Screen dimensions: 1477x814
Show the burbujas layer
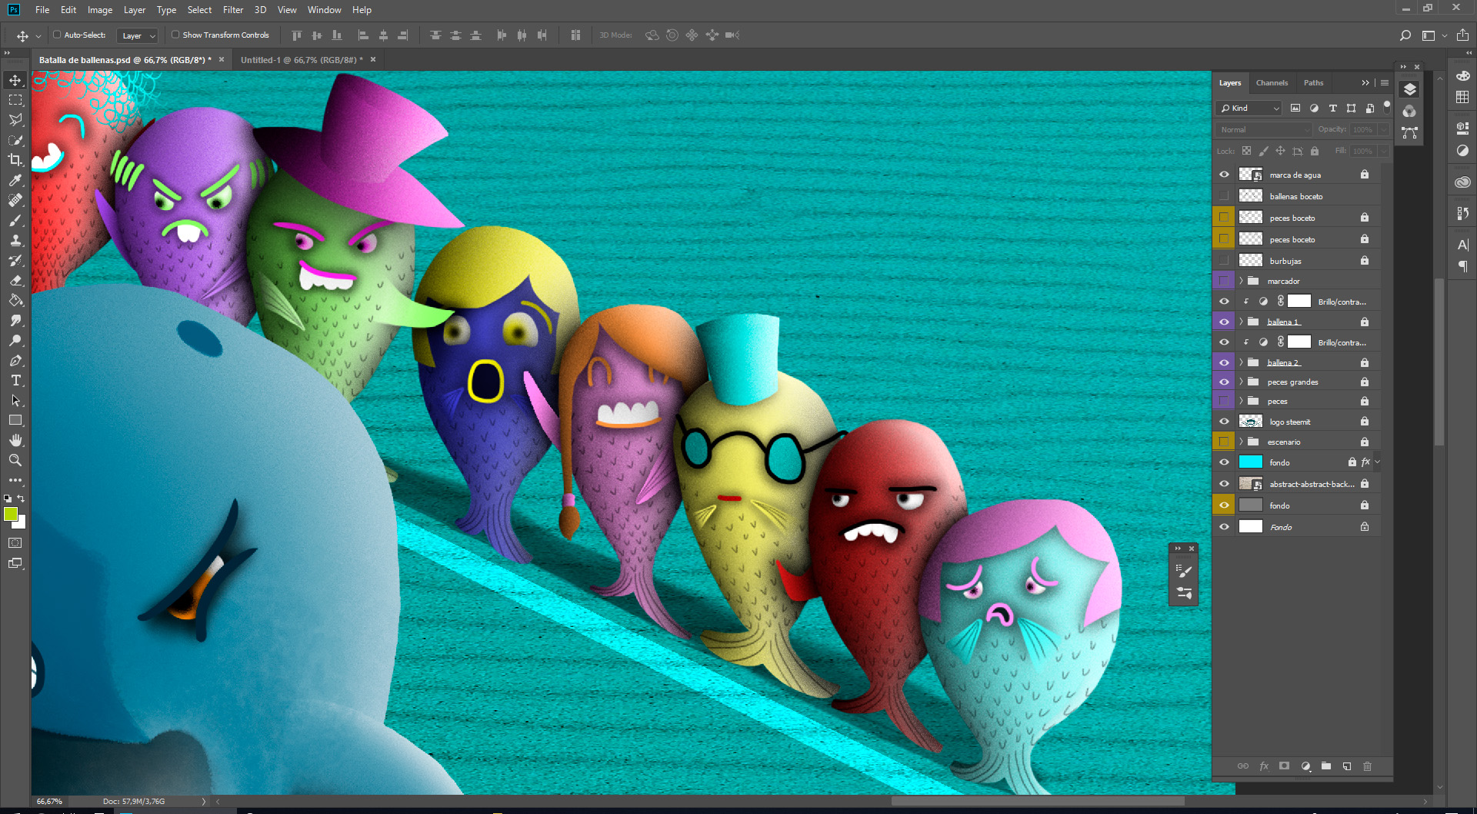pyautogui.click(x=1224, y=261)
